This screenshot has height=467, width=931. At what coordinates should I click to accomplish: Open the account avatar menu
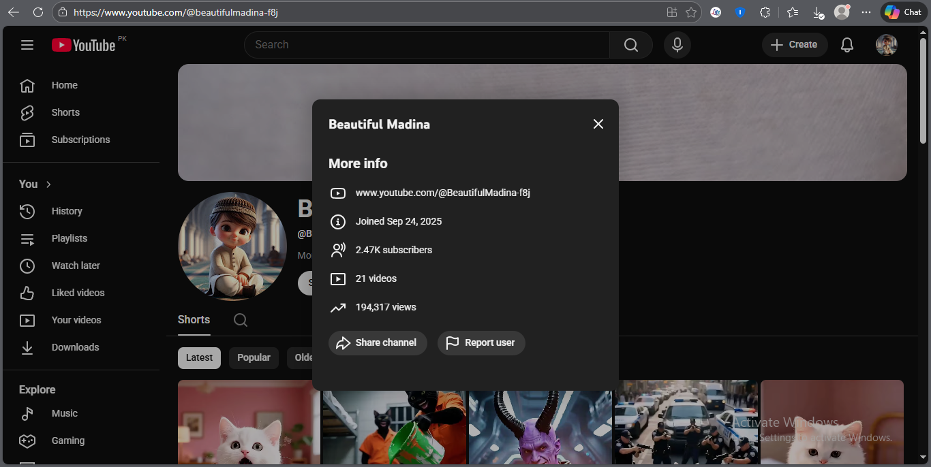click(x=886, y=45)
